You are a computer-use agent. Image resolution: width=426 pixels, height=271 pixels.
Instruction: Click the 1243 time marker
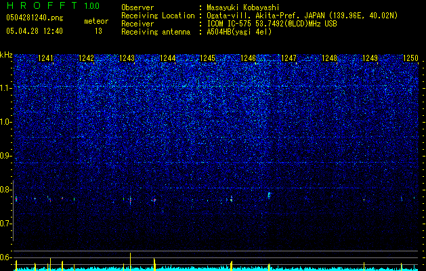(x=127, y=58)
